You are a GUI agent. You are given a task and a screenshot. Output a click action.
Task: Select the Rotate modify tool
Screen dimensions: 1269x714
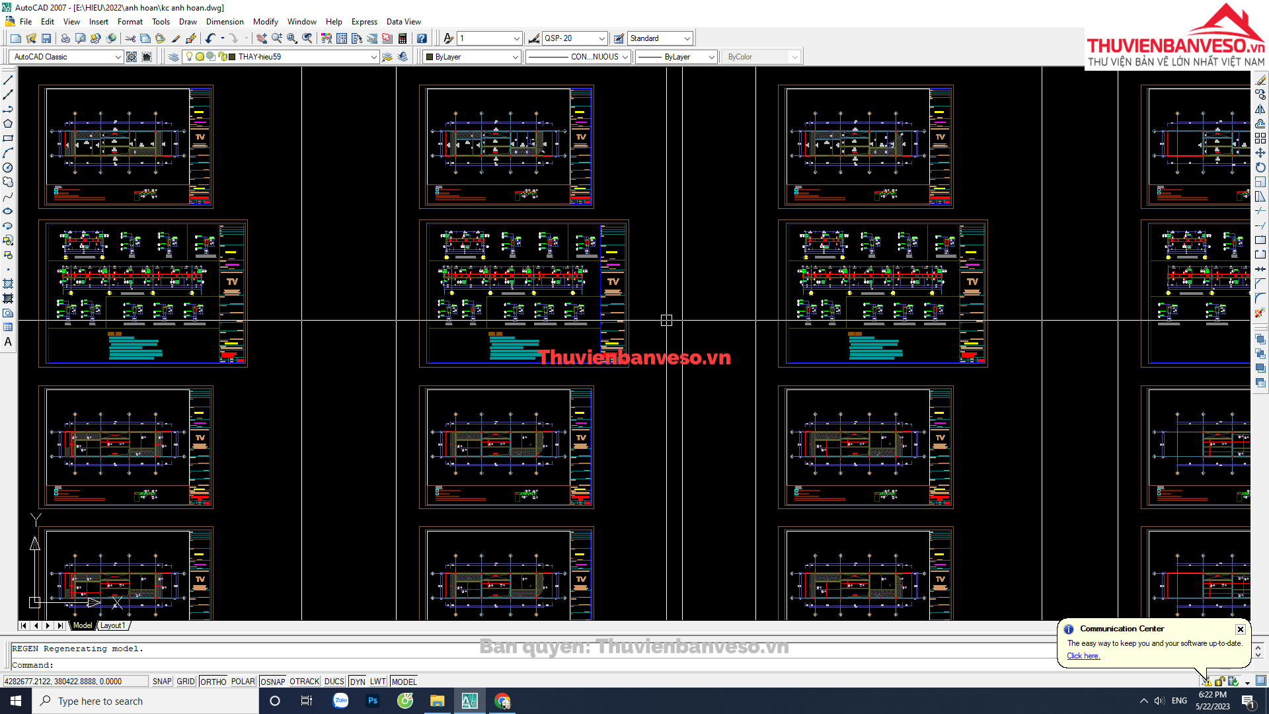click(x=1260, y=167)
